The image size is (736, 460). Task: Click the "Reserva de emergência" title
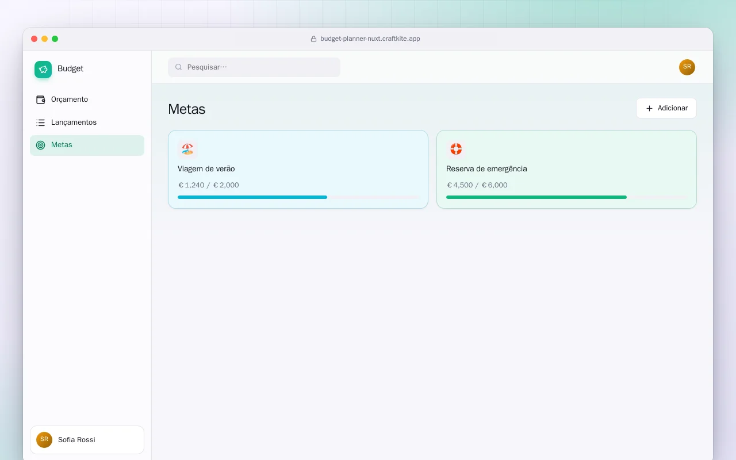[x=486, y=169]
